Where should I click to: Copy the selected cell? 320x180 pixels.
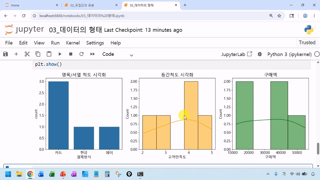[x=38, y=54]
